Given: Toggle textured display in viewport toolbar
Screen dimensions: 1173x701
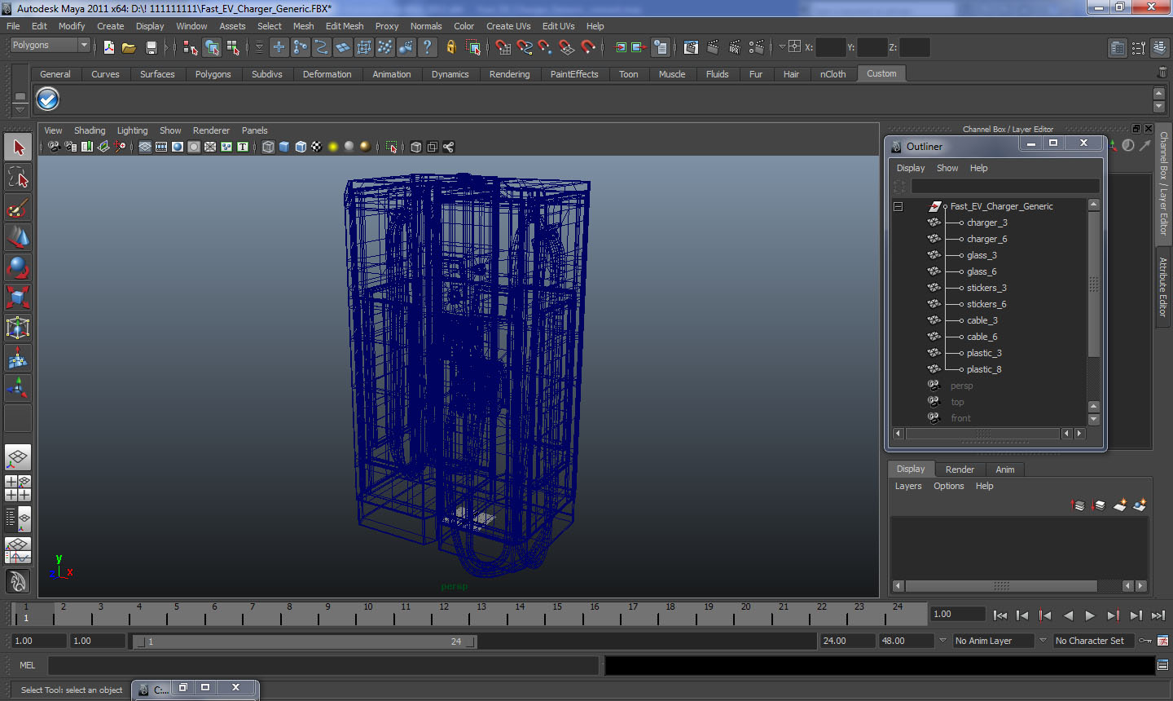Looking at the screenshot, I should coord(317,147).
